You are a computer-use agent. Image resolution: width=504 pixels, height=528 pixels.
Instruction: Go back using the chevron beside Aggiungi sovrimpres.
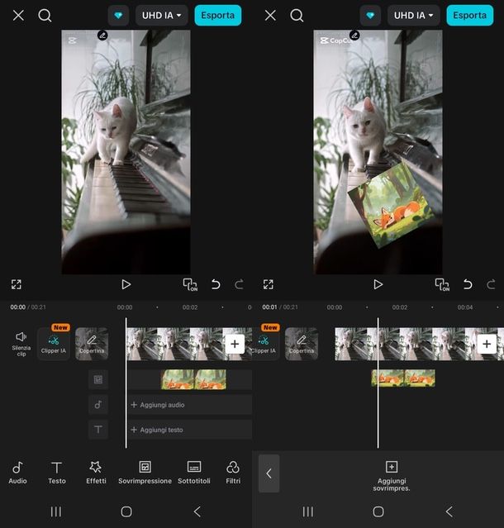point(269,473)
